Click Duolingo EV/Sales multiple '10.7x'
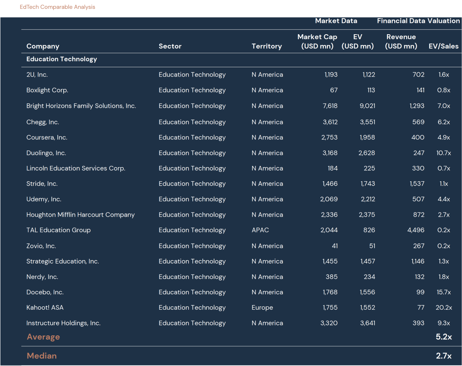This screenshot has width=462, height=366. [443, 153]
